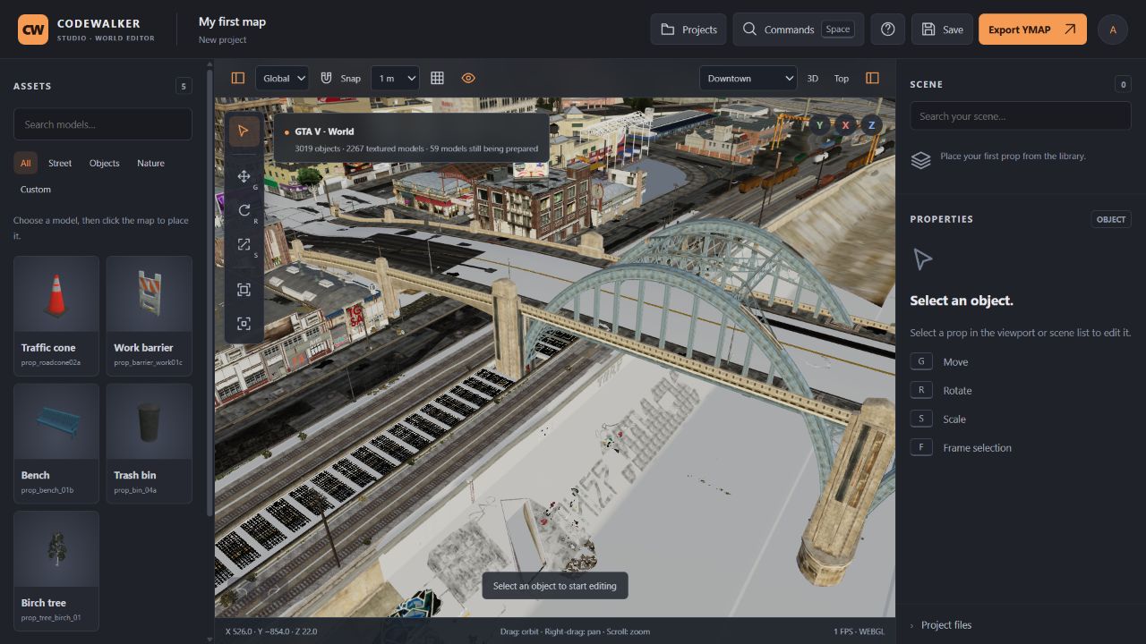1146x644 pixels.
Task: Choose the Birch tree model card
Action: tap(56, 571)
